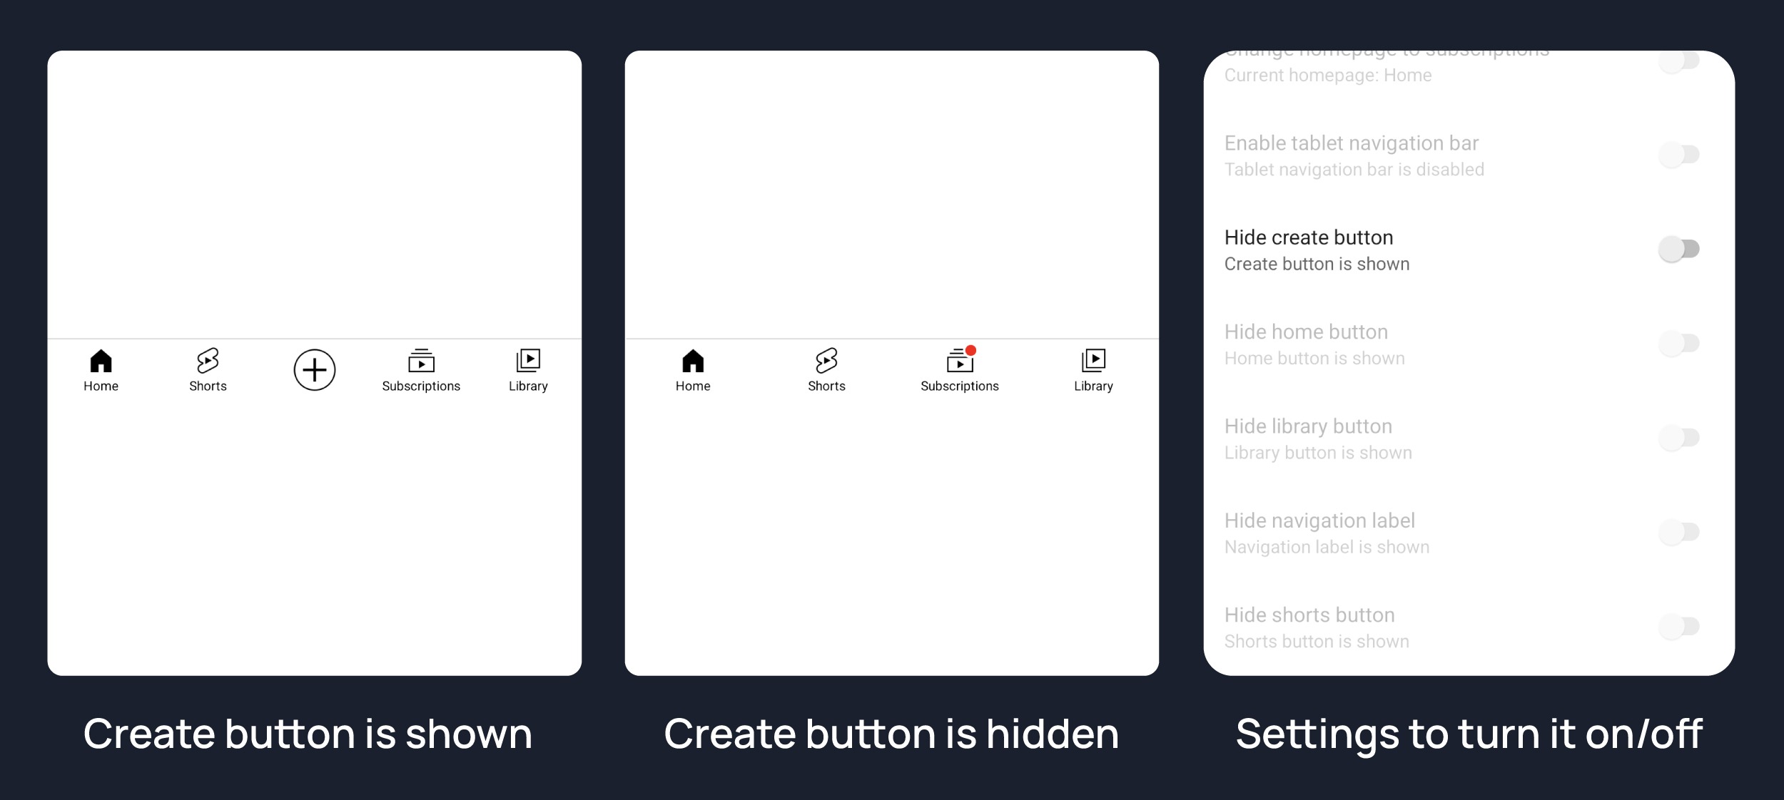The width and height of the screenshot is (1784, 800).
Task: Open Subscriptions with red notification dot
Action: point(960,370)
